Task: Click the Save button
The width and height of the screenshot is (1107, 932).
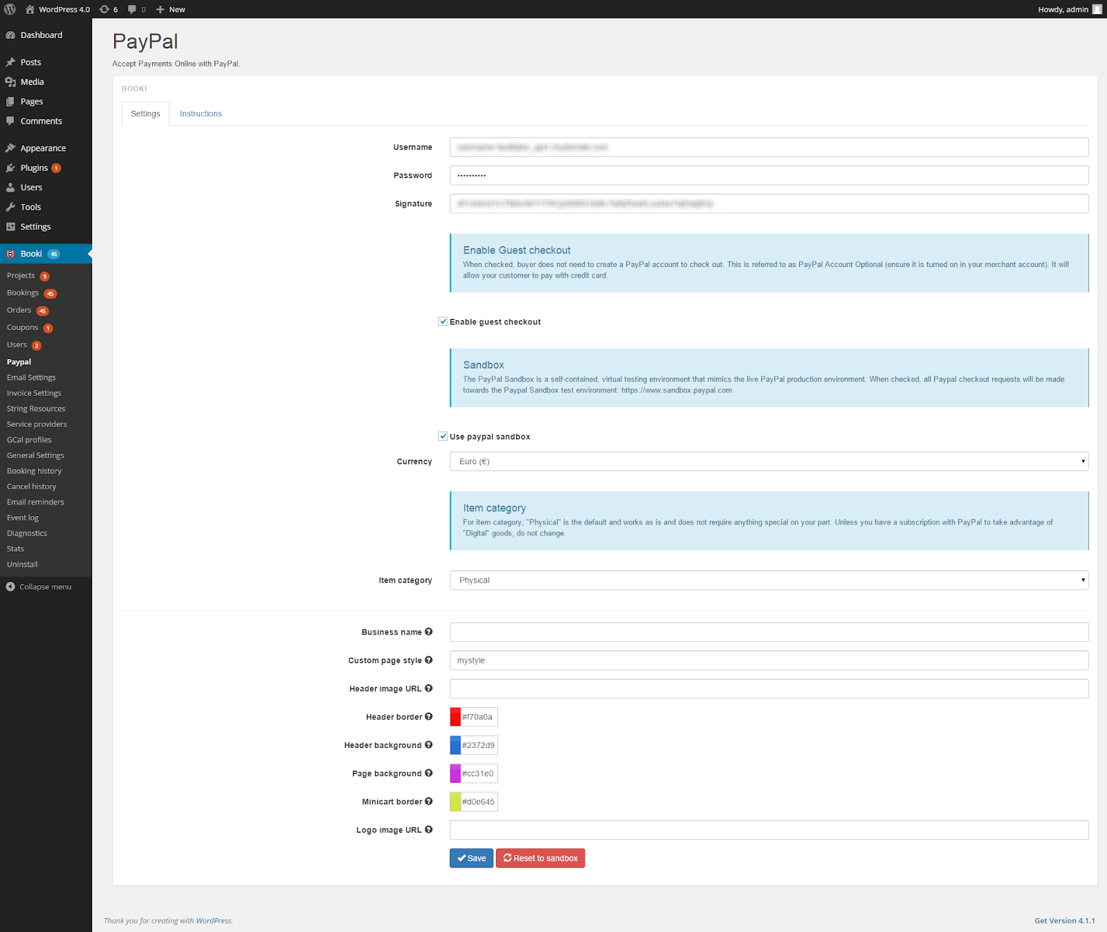Action: tap(471, 858)
